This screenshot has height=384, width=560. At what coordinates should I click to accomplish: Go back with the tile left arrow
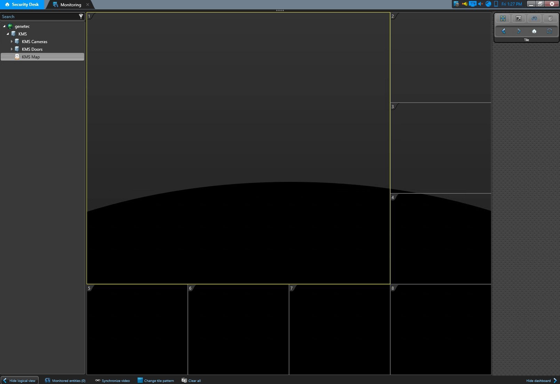(503, 31)
